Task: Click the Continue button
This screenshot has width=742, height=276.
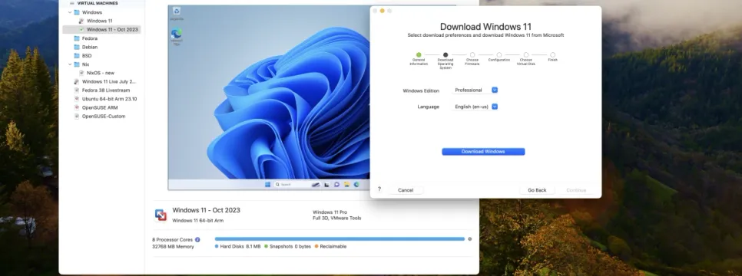Action: (576, 190)
